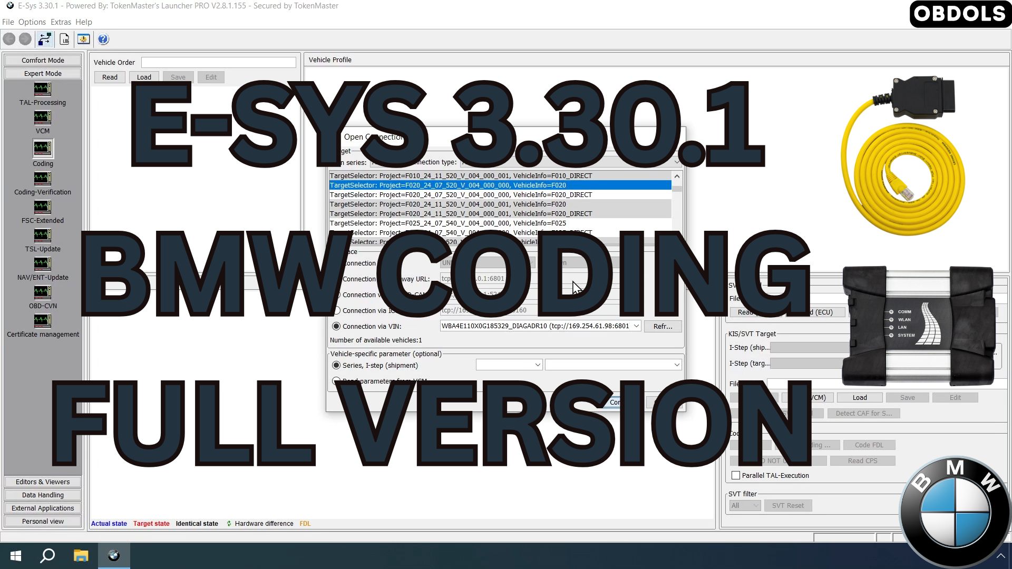Open Editors & Viewers section
The height and width of the screenshot is (569, 1012).
pos(43,482)
